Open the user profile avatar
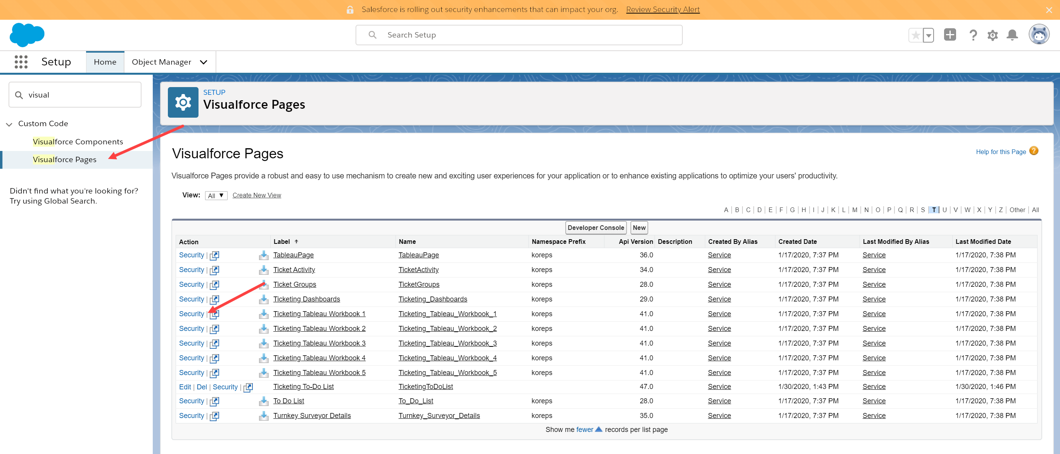Image resolution: width=1060 pixels, height=454 pixels. click(x=1039, y=34)
